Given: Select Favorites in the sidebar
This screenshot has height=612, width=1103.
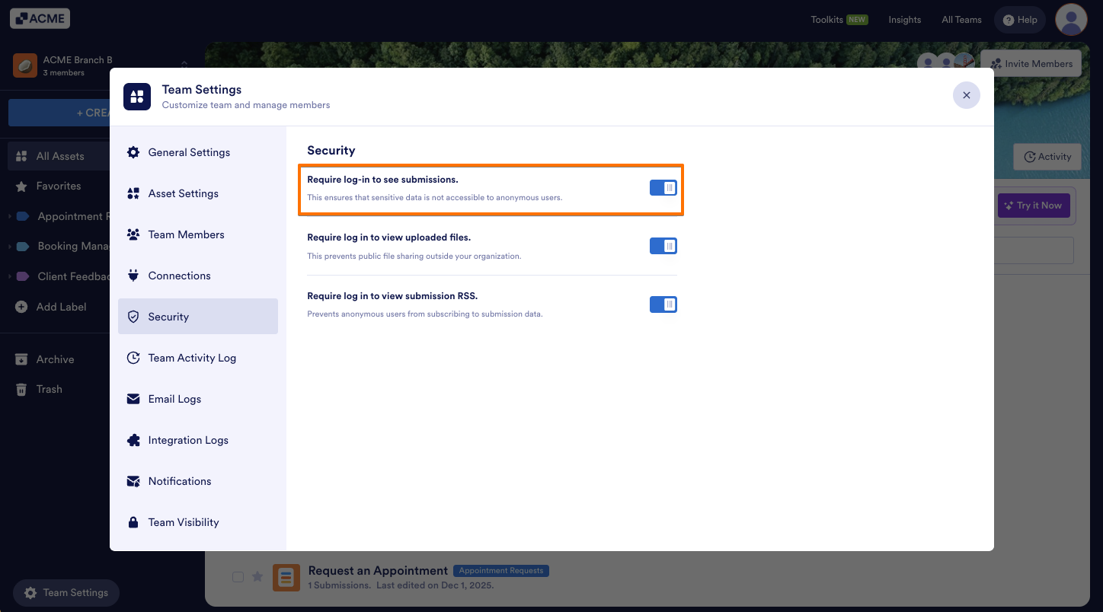Looking at the screenshot, I should click(x=57, y=186).
